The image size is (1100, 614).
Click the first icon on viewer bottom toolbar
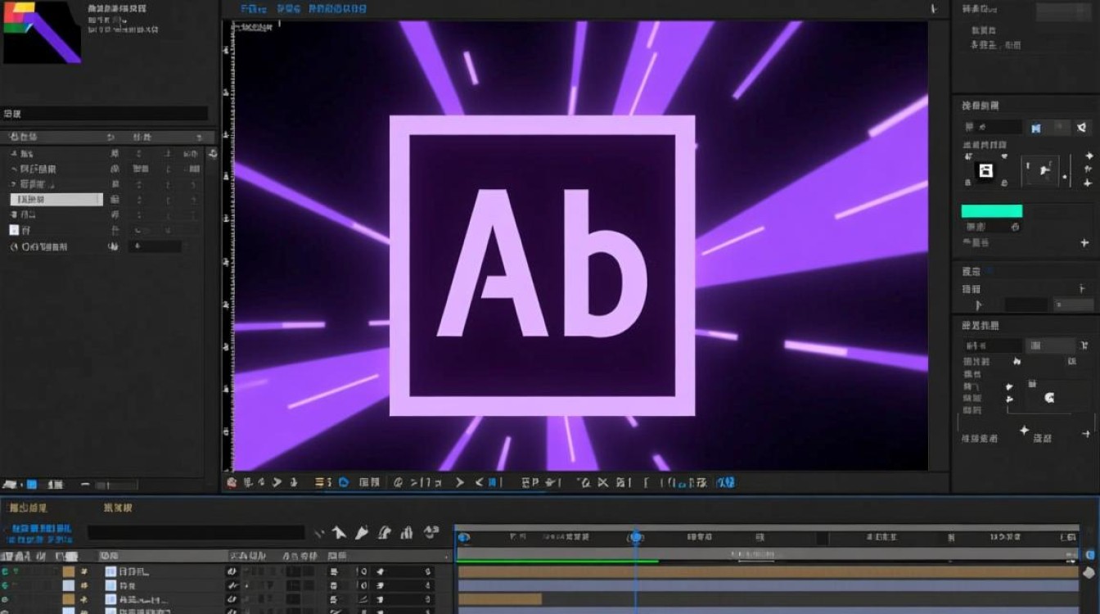point(232,483)
